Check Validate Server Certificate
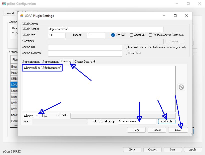The image size is (205, 155). click(x=150, y=35)
